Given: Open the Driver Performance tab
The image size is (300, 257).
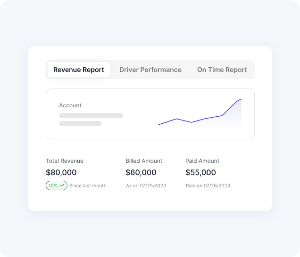Looking at the screenshot, I should tap(150, 70).
